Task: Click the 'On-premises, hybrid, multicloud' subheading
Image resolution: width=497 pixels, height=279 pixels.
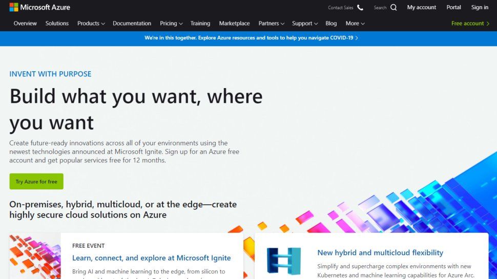Action: click(123, 210)
